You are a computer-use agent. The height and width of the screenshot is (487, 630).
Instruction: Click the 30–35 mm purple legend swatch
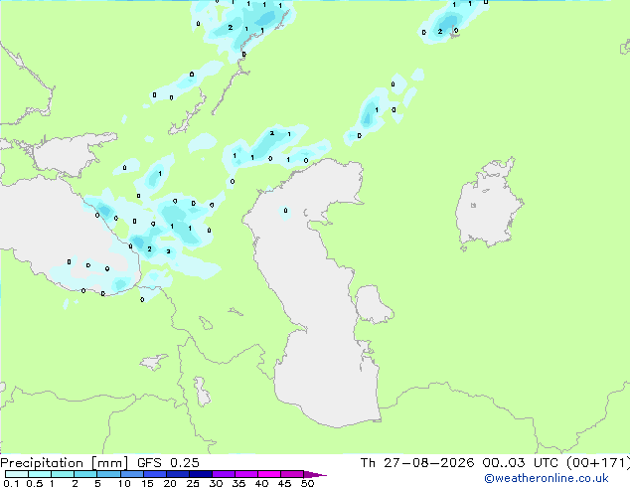click(223, 474)
